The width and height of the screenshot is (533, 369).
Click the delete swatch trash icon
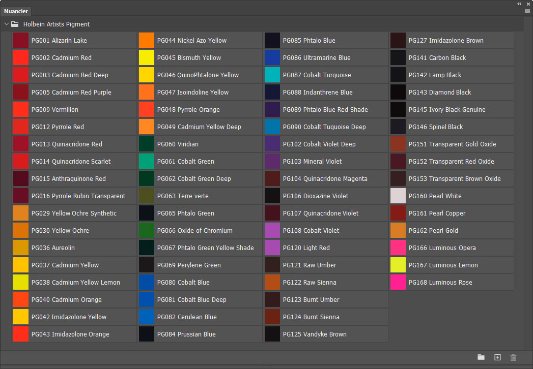(x=513, y=357)
